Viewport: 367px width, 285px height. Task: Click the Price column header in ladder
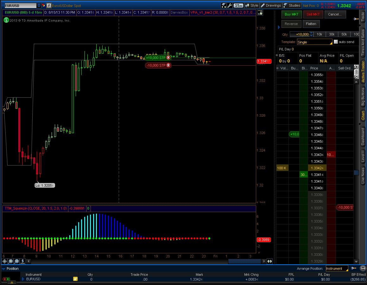pos(317,68)
